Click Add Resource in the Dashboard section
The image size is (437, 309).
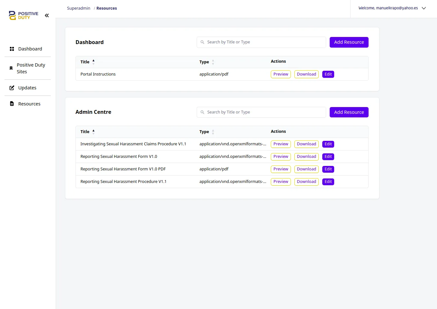pos(349,42)
